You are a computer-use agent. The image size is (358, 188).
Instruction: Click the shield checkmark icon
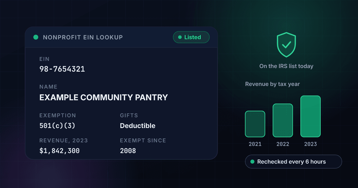(x=286, y=45)
